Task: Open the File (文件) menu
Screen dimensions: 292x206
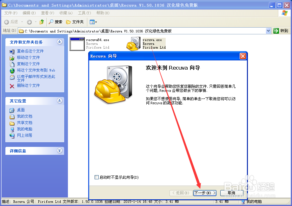Action: click(11, 13)
